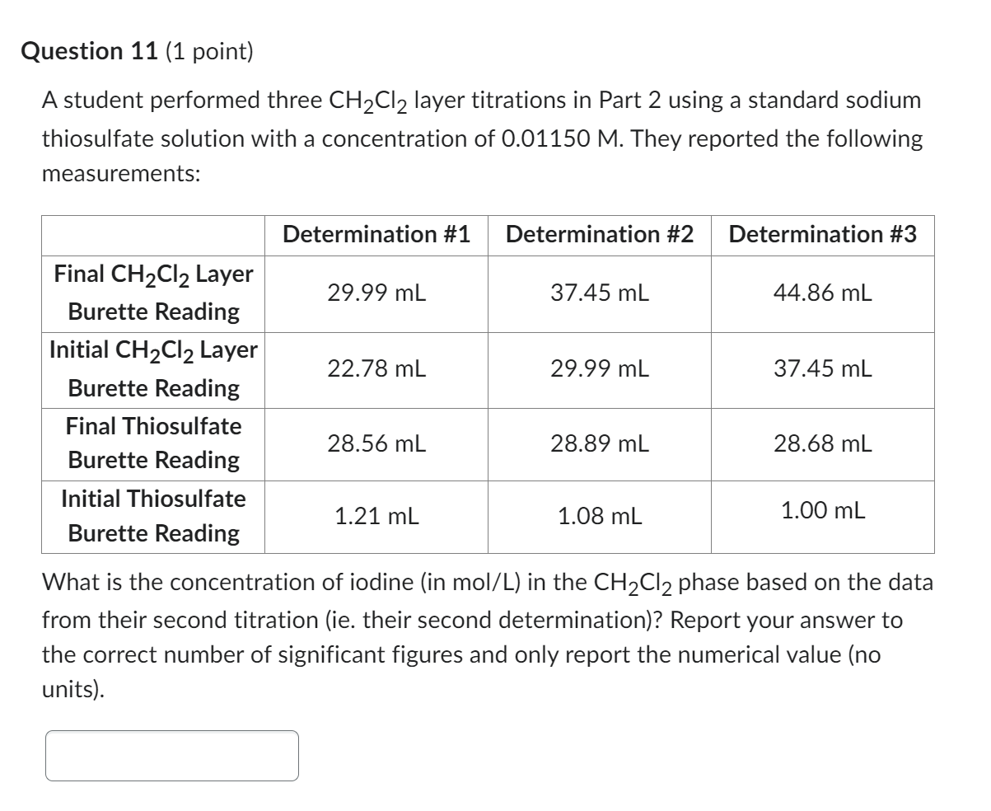Image resolution: width=991 pixels, height=811 pixels.
Task: Select the Initial CH2Cl2 Layer Burette Reading row label
Action: point(152,368)
